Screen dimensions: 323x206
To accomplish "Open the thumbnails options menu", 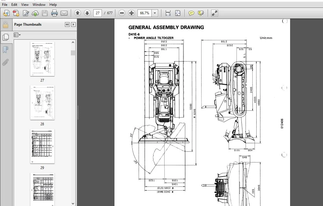I will [x=17, y=35].
